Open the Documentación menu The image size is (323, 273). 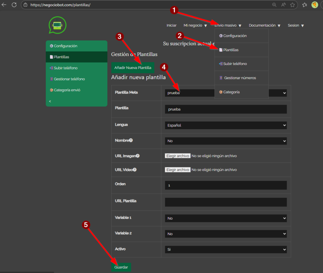pos(264,26)
